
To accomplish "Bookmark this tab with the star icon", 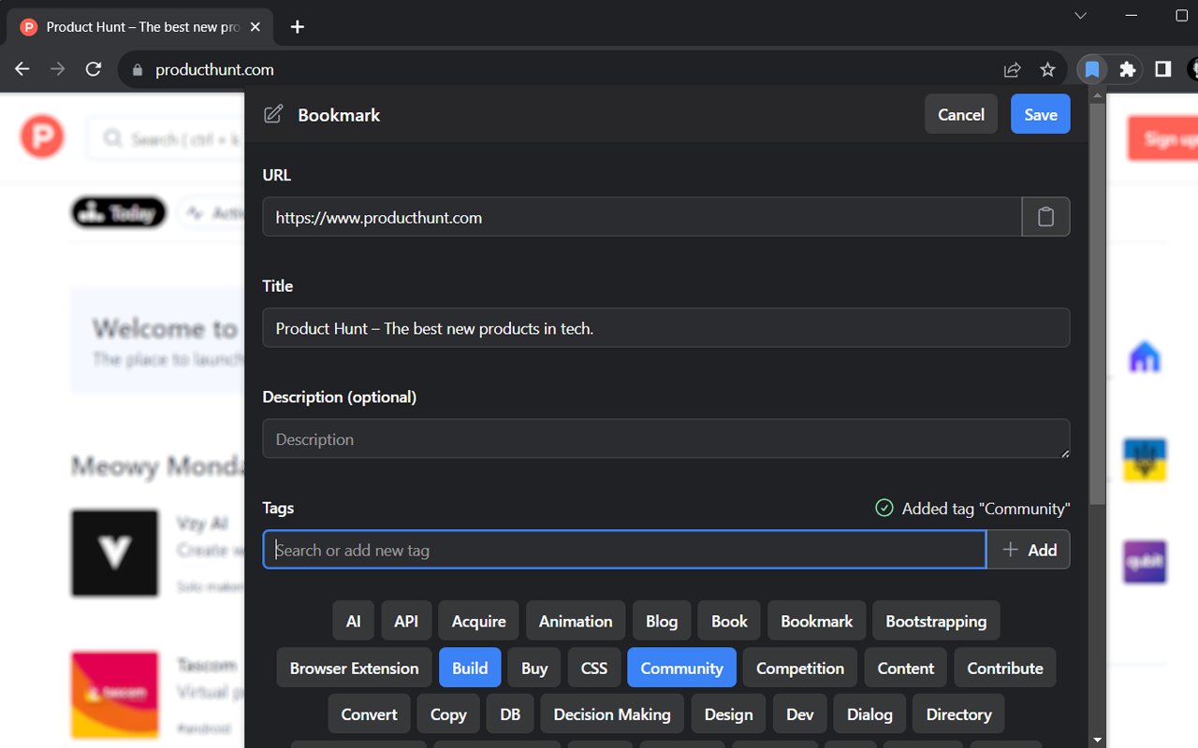I will pyautogui.click(x=1047, y=69).
